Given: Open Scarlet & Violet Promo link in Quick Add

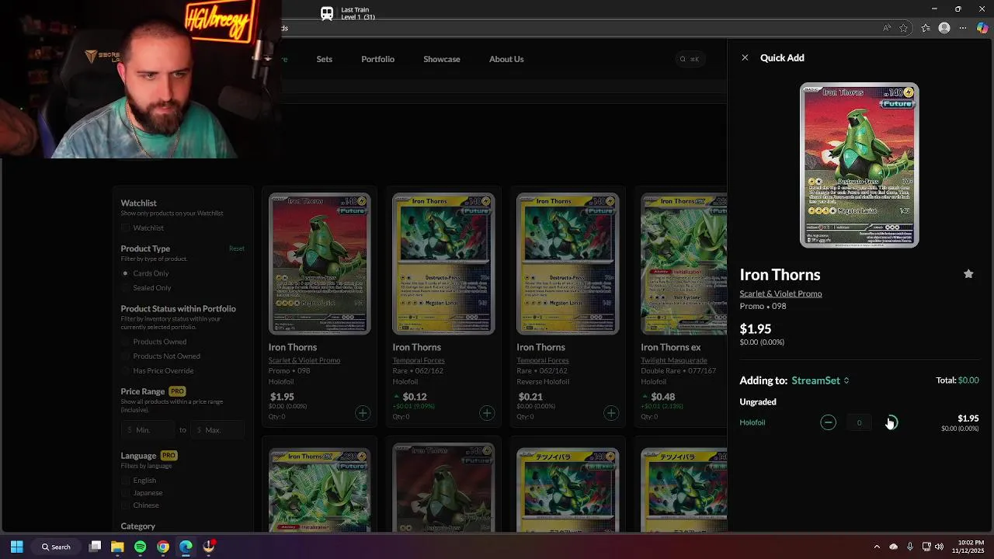Looking at the screenshot, I should pos(780,293).
